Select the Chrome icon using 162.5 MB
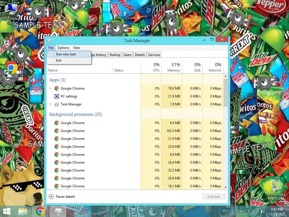This screenshot has width=289, height=217. pos(56,131)
